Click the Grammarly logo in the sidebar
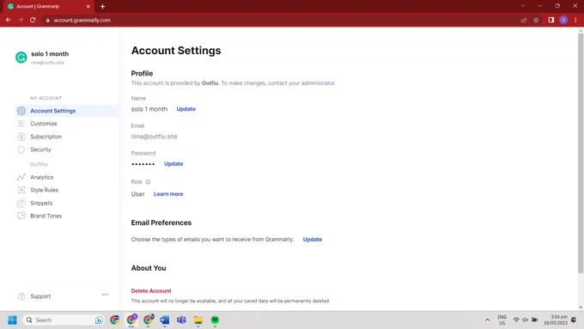This screenshot has width=584, height=329. [x=21, y=58]
